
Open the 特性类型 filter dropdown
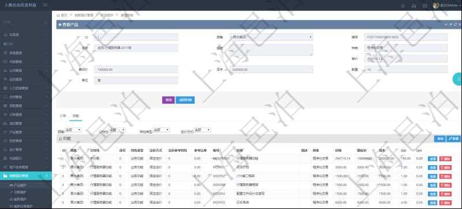coord(162,130)
